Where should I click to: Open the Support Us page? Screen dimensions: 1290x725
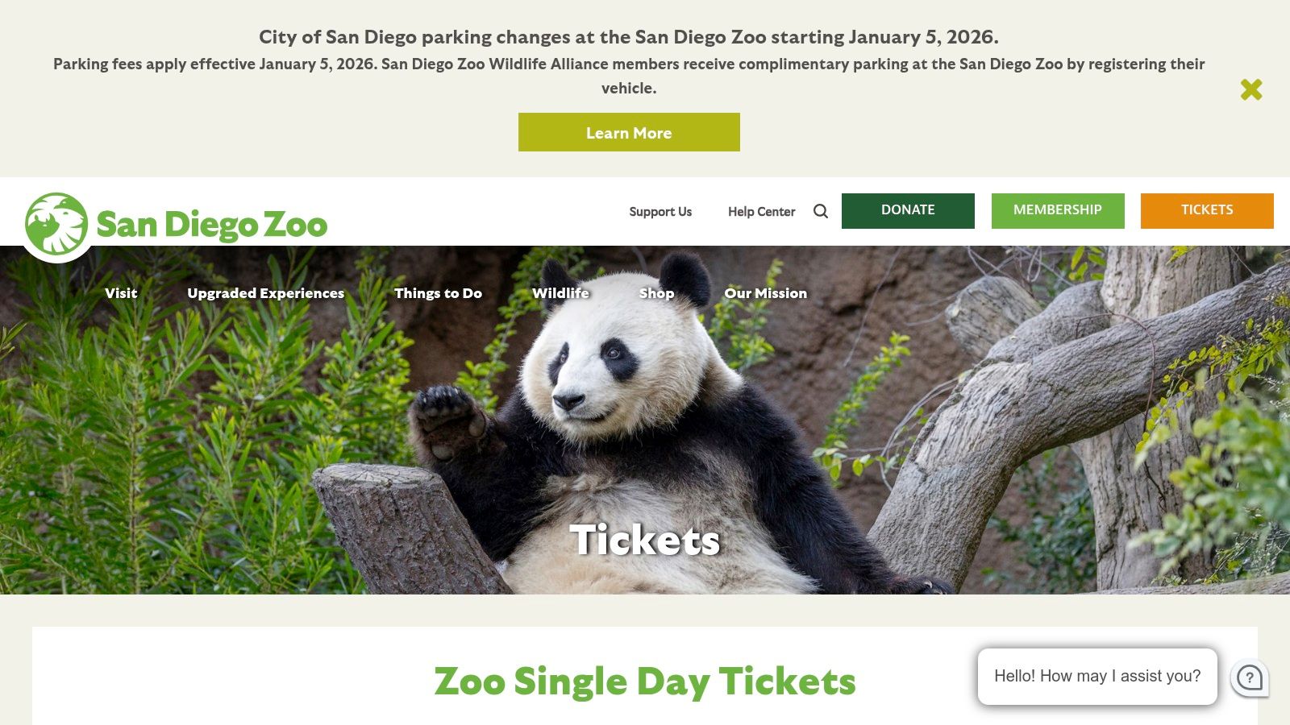660,212
